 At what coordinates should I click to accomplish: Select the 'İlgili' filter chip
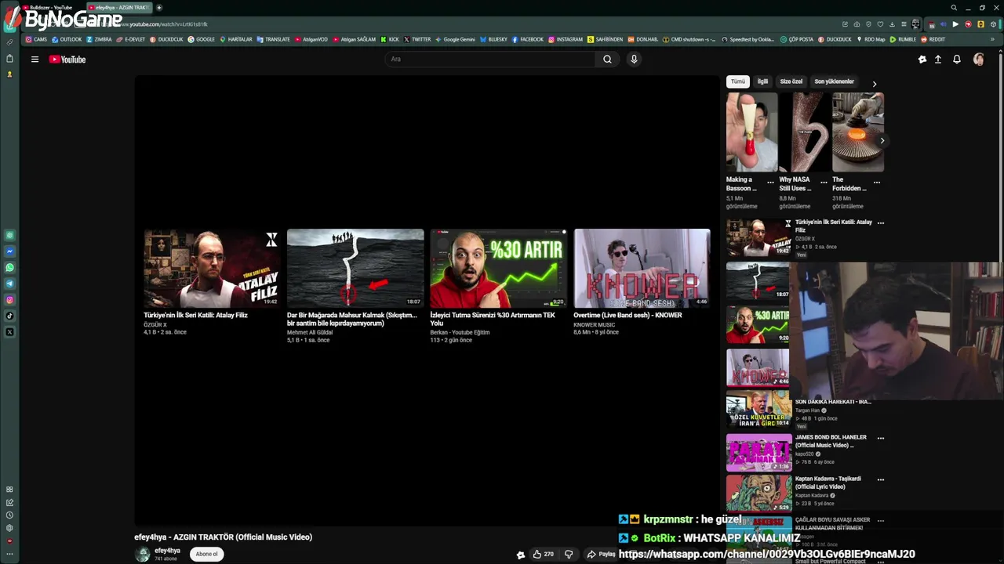click(762, 81)
